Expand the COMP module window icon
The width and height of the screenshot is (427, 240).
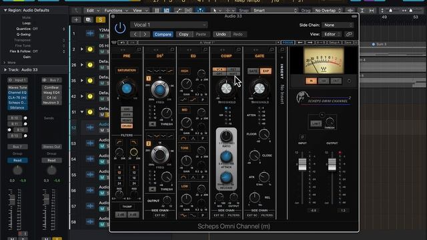tap(239, 49)
